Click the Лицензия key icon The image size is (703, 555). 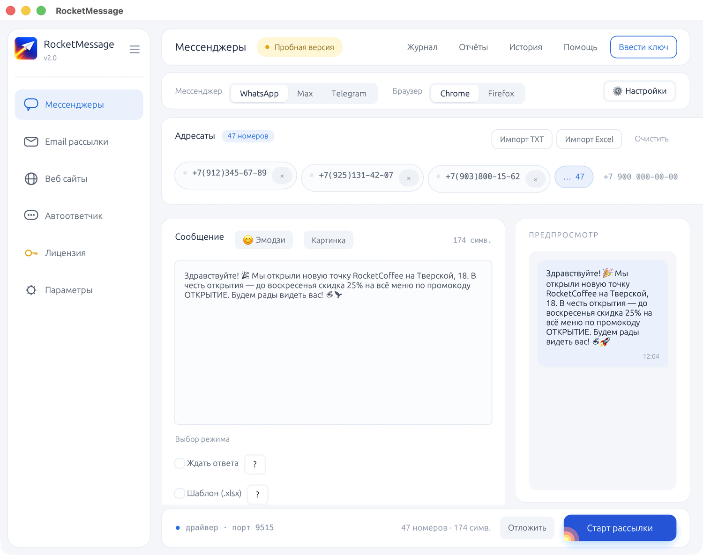[31, 253]
